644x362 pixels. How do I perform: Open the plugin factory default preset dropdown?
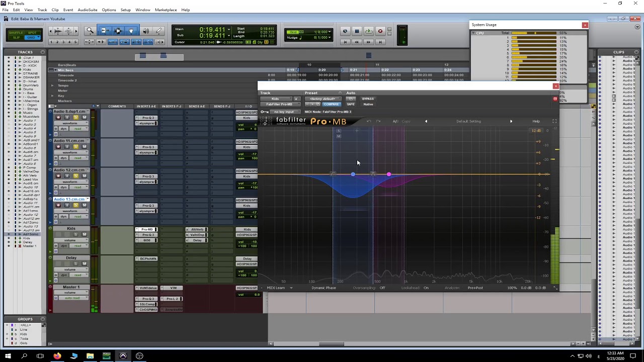[324, 99]
